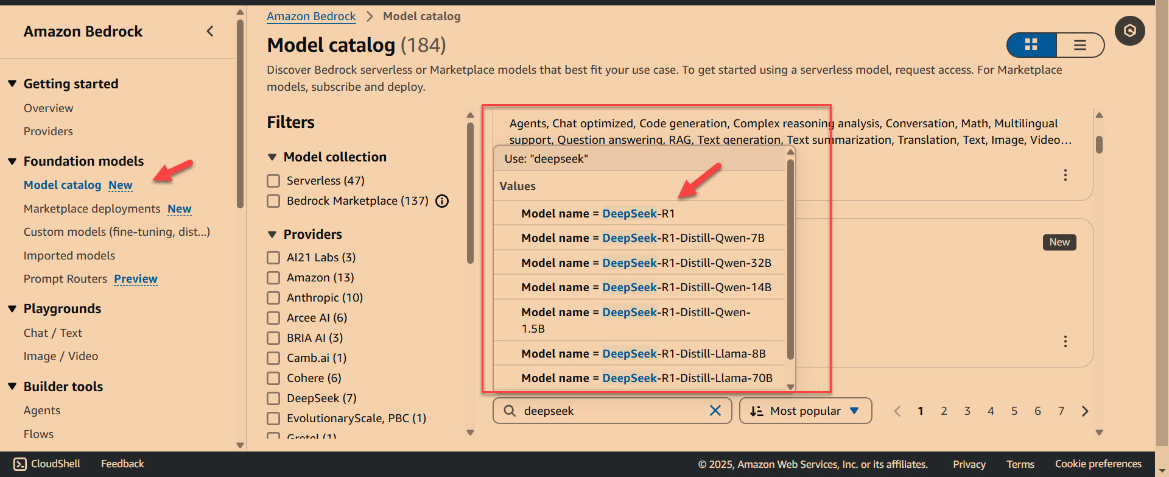Switch to grid view of models
The image size is (1169, 477).
click(1031, 44)
